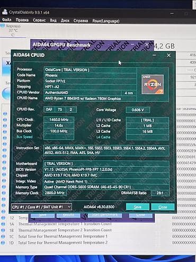Click the Platform value Socket FP7r2
196x262 pixels.
90,81
